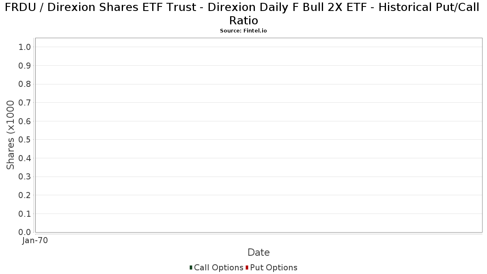Click the FRDU Historical Put/Call Ratio chart title
This screenshot has height=274, width=487.
pyautogui.click(x=243, y=14)
